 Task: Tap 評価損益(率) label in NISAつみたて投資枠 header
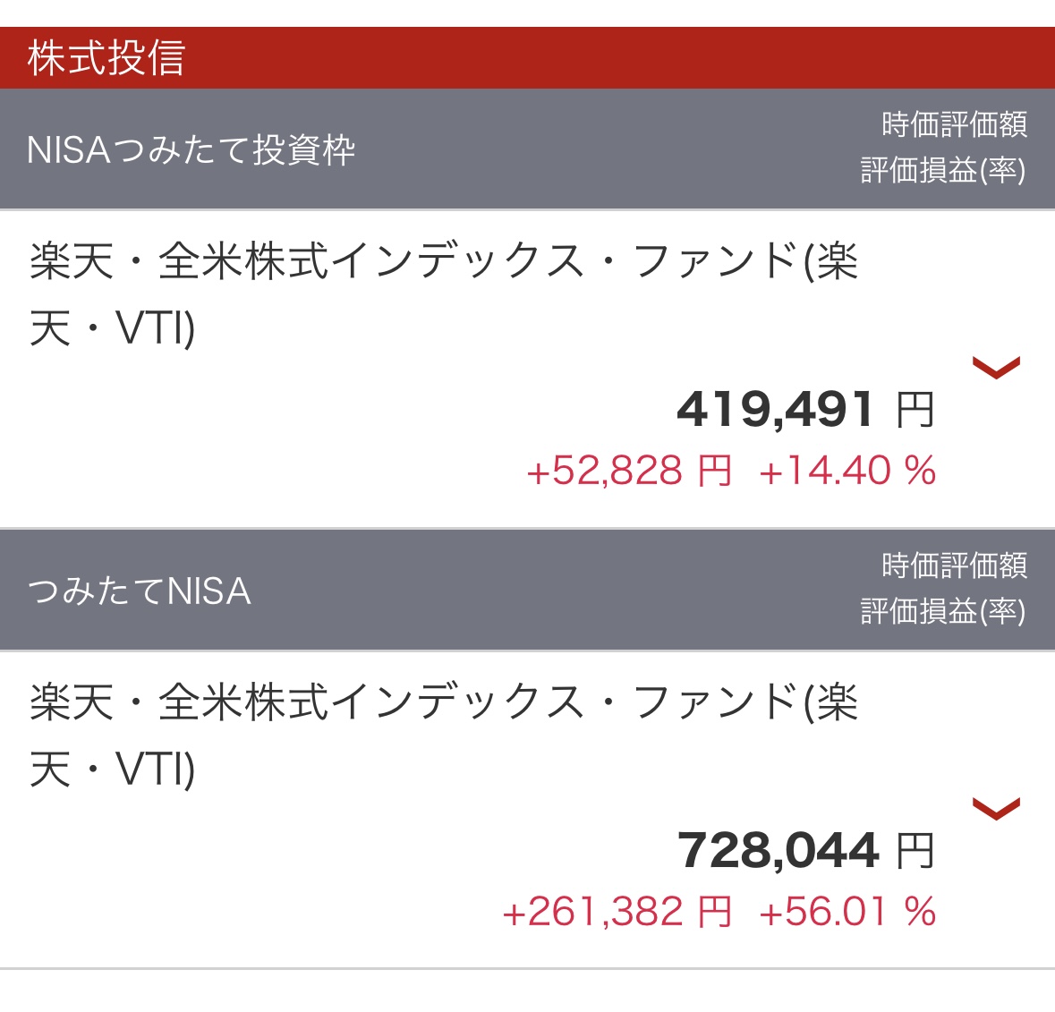(943, 170)
